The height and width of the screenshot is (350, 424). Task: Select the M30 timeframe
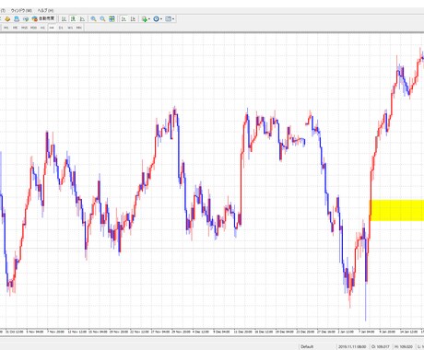[x=33, y=28]
